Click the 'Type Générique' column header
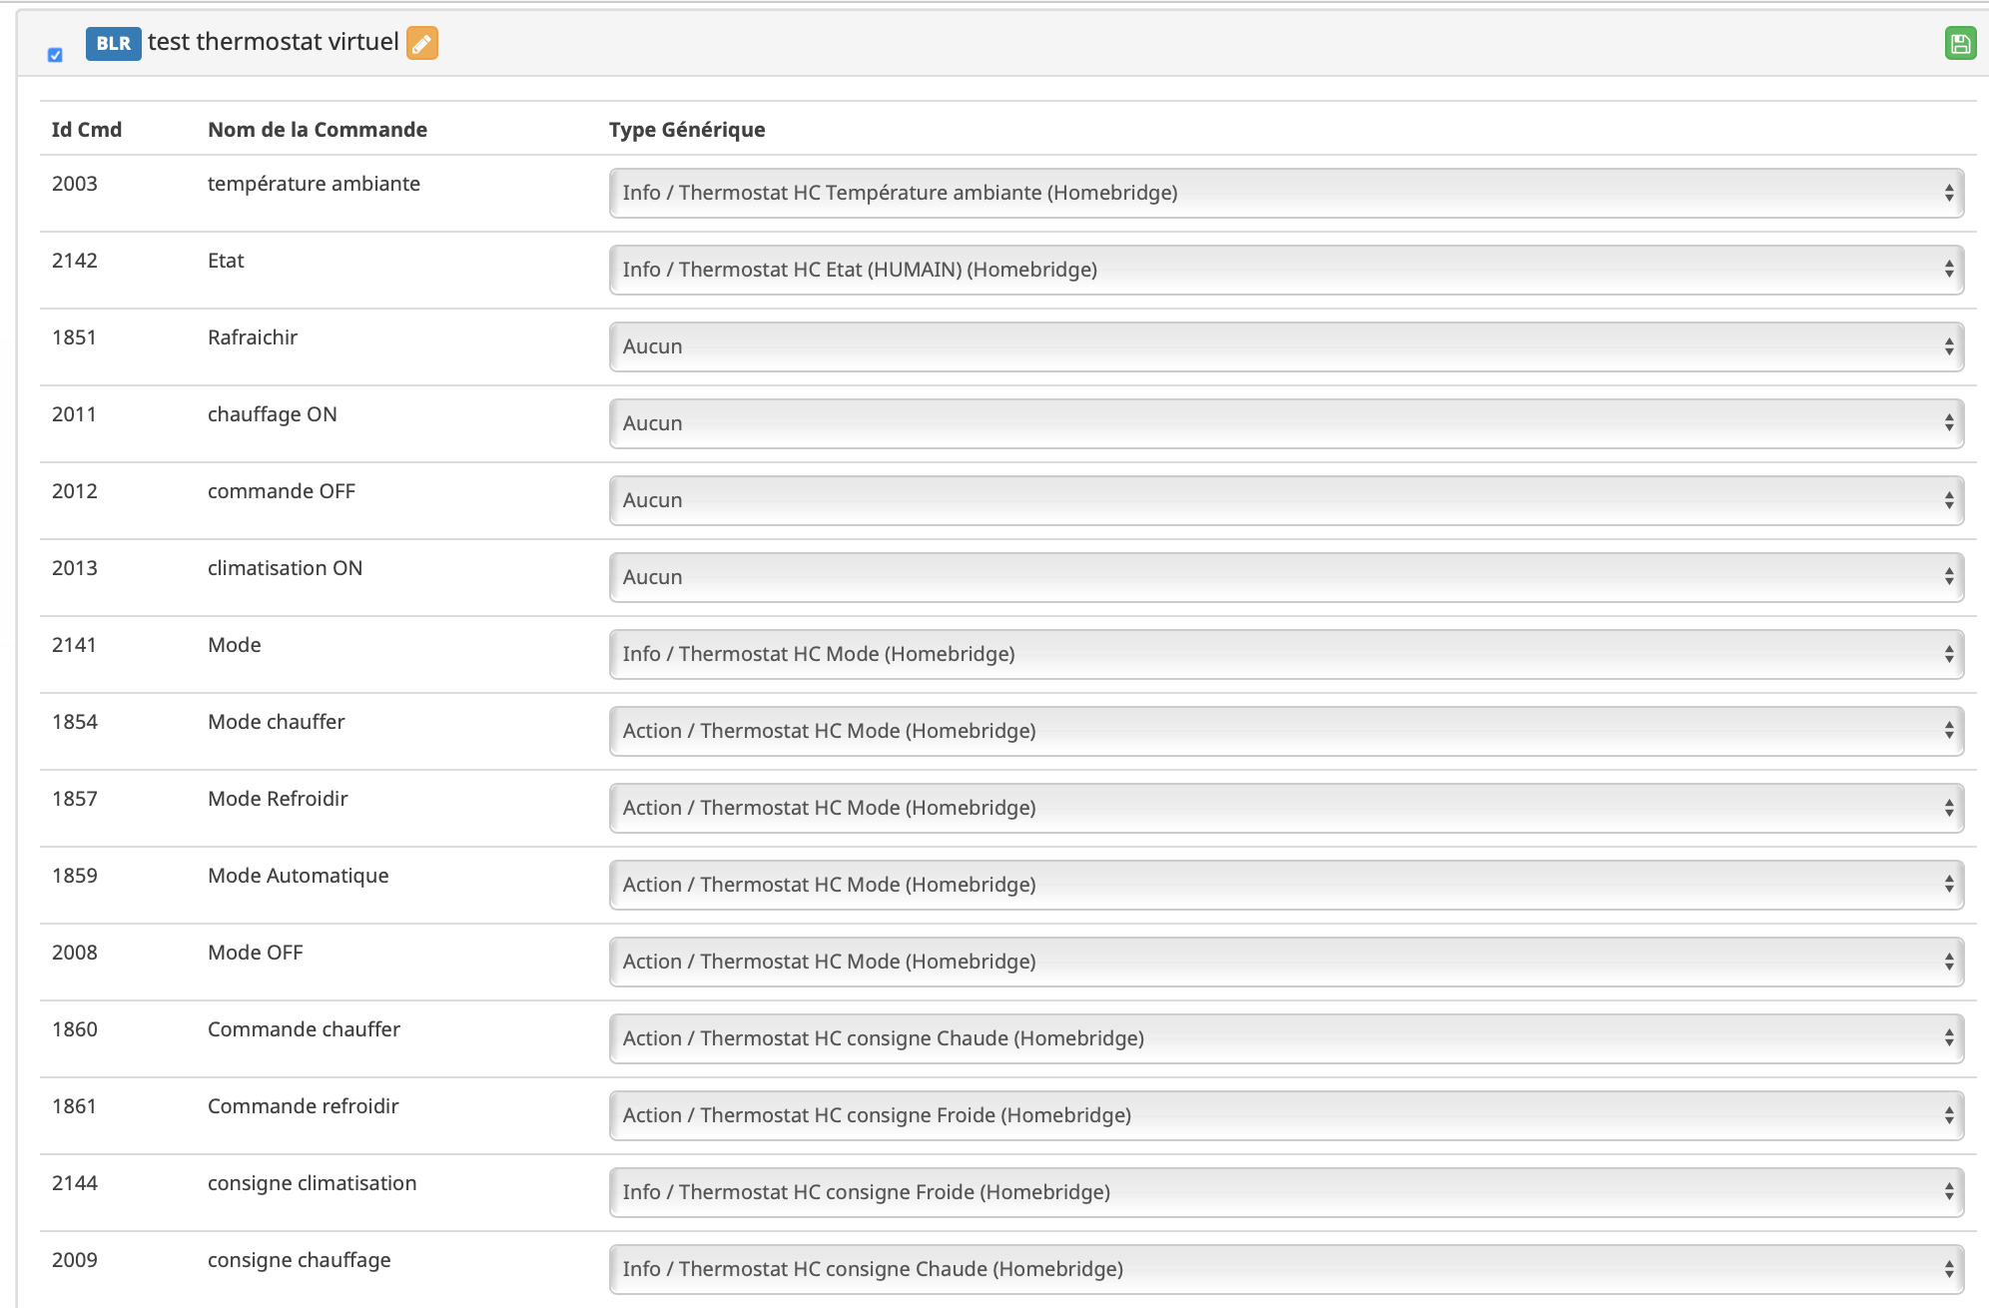 pyautogui.click(x=687, y=130)
